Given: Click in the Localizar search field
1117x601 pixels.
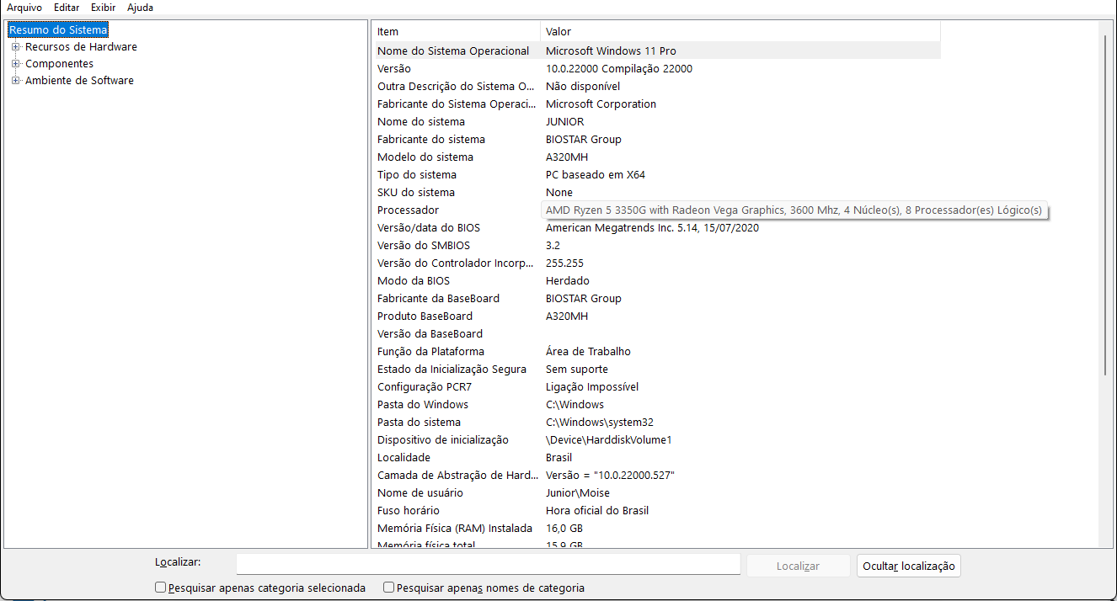Looking at the screenshot, I should [x=488, y=564].
